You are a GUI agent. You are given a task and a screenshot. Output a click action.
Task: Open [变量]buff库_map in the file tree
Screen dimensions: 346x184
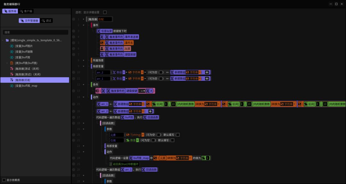click(26, 86)
